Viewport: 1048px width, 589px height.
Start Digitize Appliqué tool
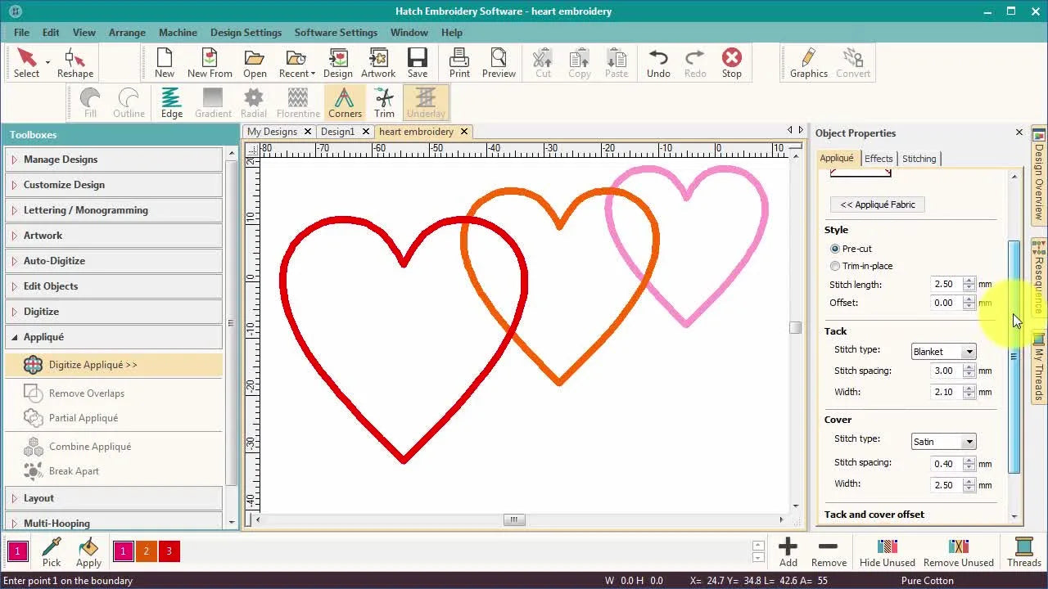(x=113, y=365)
